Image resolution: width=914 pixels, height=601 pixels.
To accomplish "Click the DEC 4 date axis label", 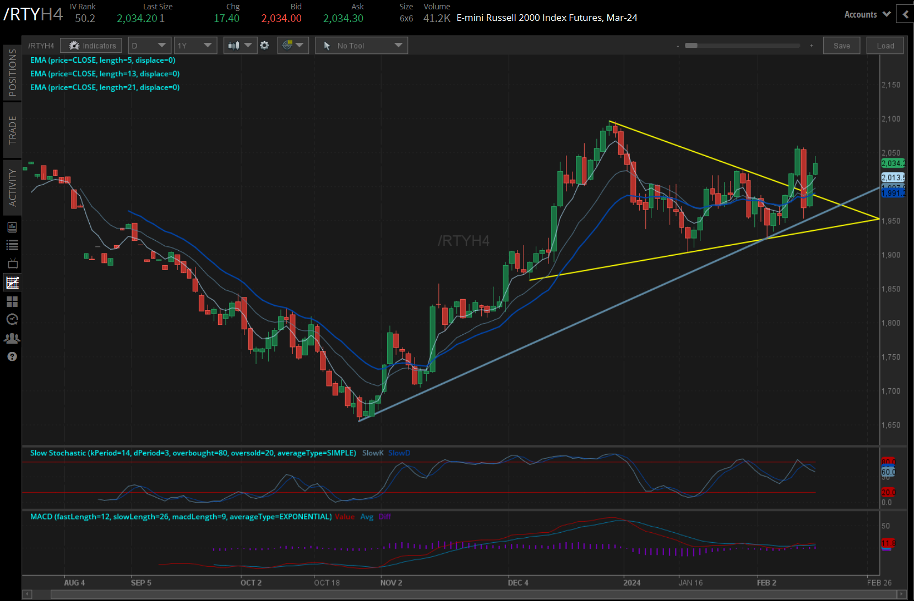I will 518,583.
